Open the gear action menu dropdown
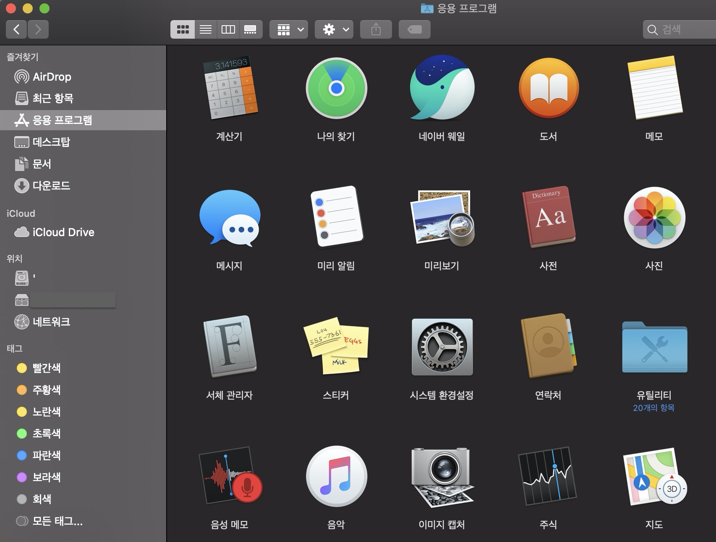This screenshot has width=716, height=542. click(334, 29)
